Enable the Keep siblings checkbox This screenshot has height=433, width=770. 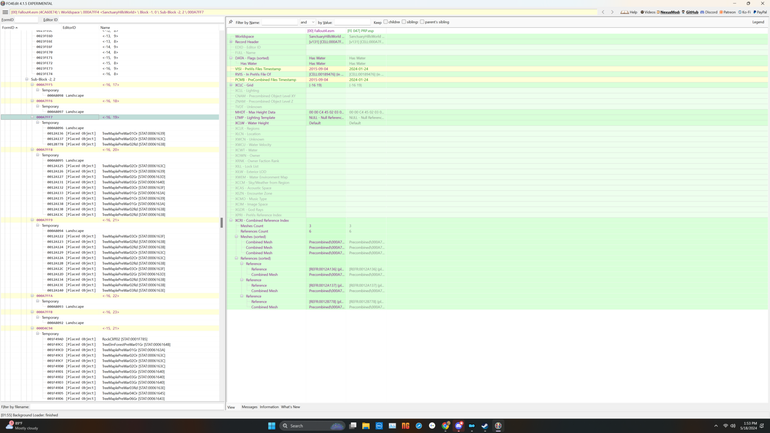[x=404, y=22]
